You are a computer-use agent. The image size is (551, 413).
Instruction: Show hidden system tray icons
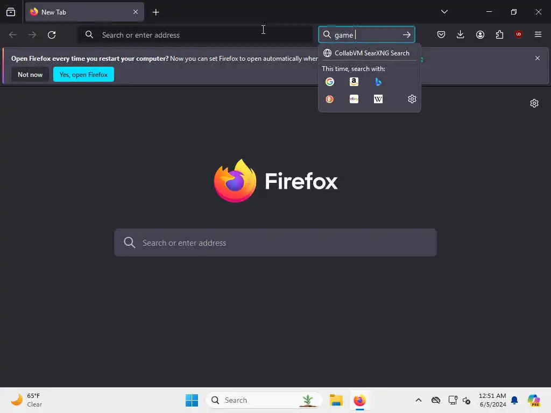[x=418, y=400]
